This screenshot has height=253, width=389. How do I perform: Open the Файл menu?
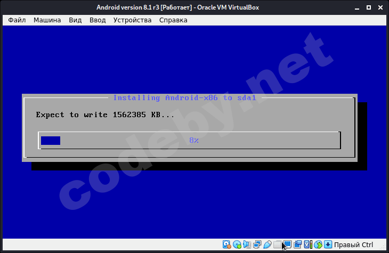click(17, 20)
